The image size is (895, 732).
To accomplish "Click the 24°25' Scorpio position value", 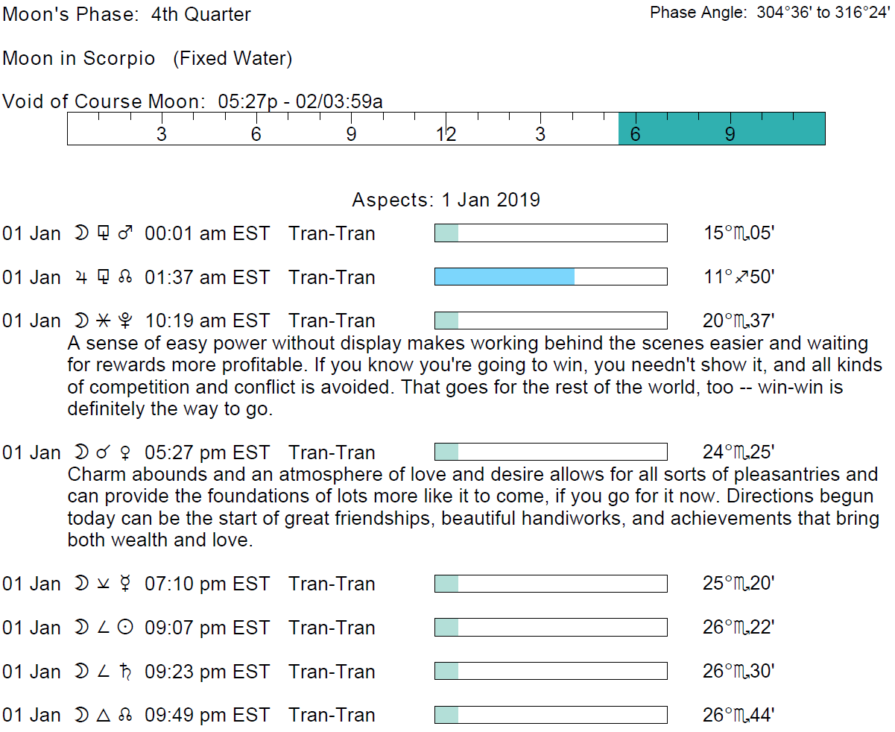I will (739, 452).
